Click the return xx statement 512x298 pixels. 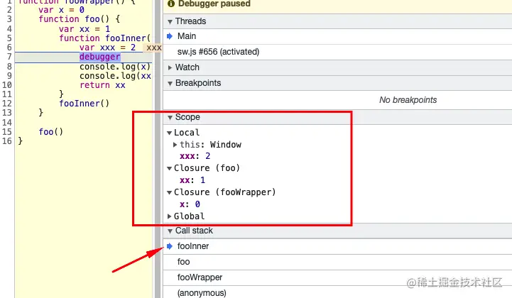(x=102, y=85)
